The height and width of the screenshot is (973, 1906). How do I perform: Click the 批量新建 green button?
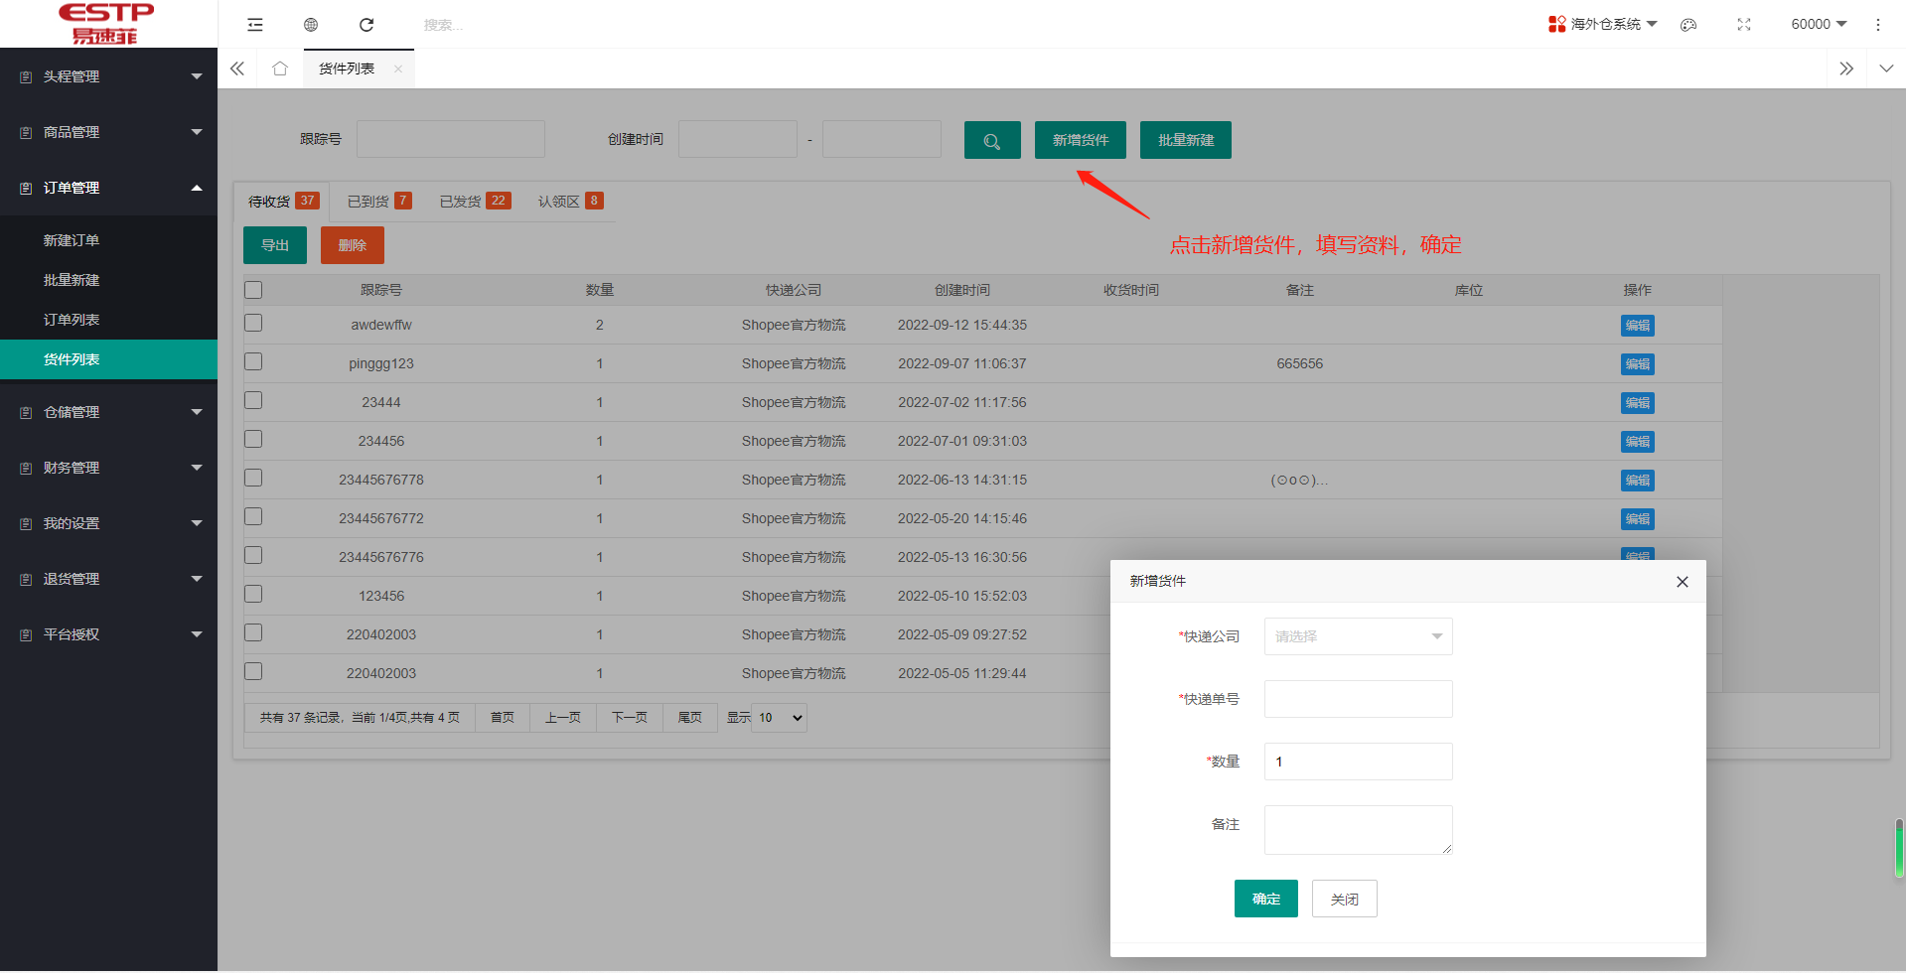pyautogui.click(x=1185, y=141)
